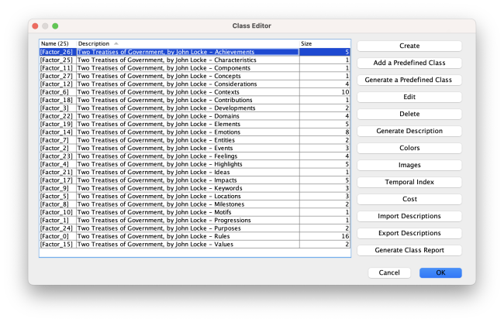The width and height of the screenshot is (504, 322).
Task: Select the Values description row
Action: pos(188,245)
